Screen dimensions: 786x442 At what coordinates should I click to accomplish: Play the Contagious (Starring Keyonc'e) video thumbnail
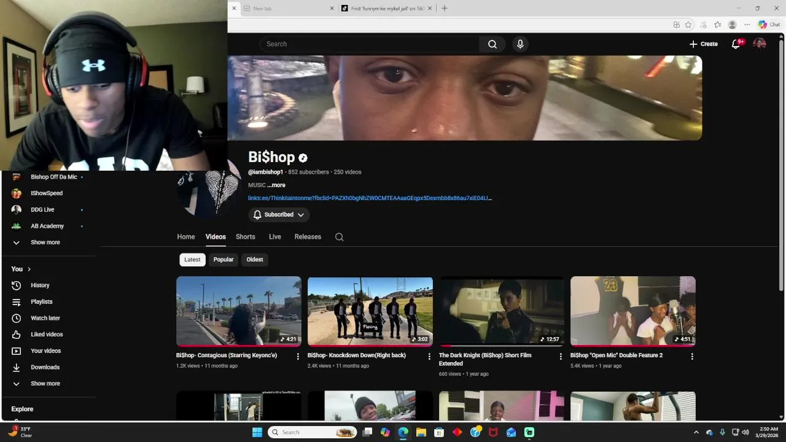239,311
